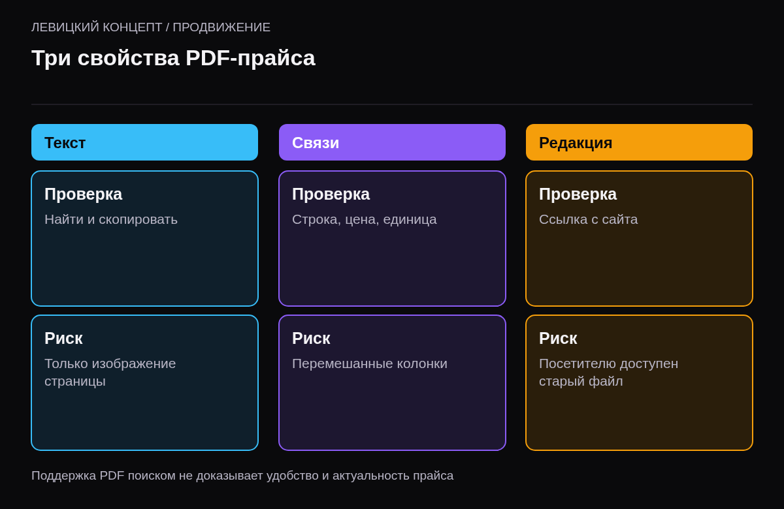Click text Перемешанные колонки
The width and height of the screenshot is (784, 509).
click(370, 363)
